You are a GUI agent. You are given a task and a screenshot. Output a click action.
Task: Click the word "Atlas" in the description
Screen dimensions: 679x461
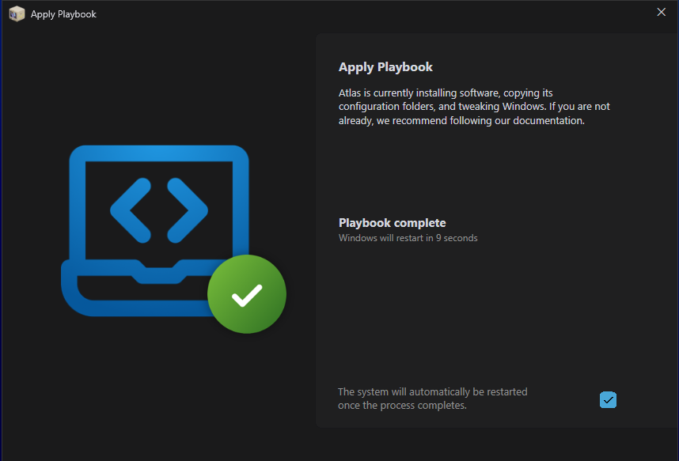pos(351,93)
